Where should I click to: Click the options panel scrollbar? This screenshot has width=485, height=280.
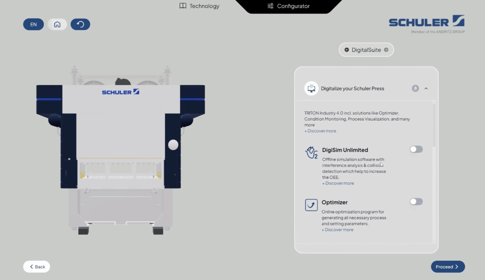coord(434,125)
